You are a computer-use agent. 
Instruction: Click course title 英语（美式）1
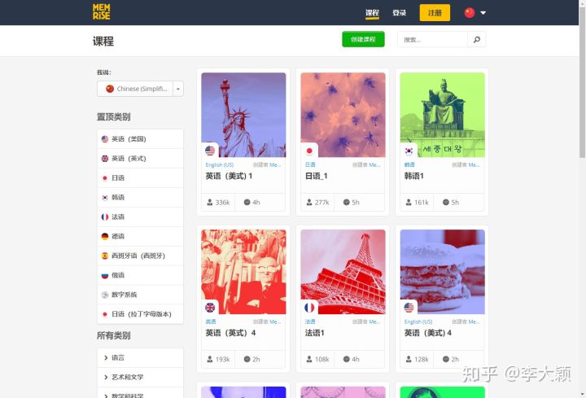point(229,176)
